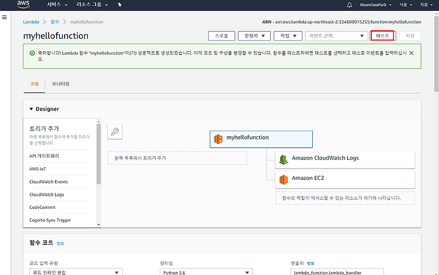Click the green success checkmark icon

click(32, 53)
